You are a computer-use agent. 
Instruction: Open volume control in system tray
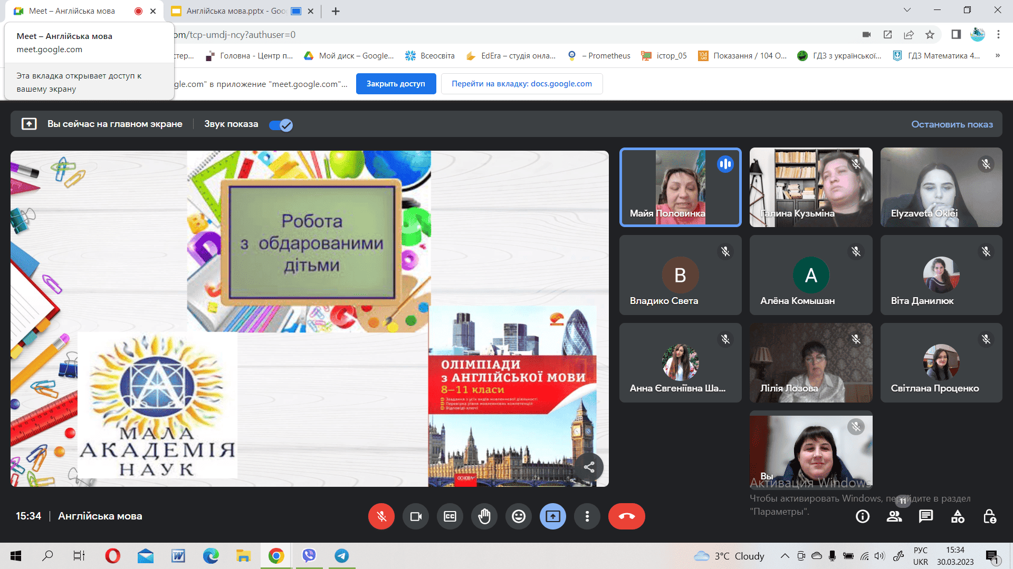[x=879, y=556]
